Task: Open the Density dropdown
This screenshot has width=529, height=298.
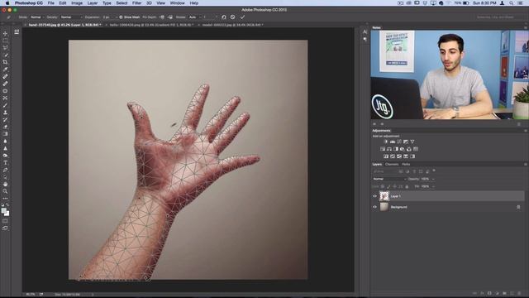Action: (71, 17)
